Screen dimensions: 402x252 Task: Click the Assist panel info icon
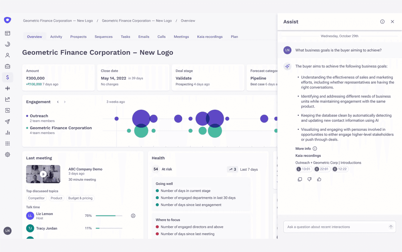[382, 22]
